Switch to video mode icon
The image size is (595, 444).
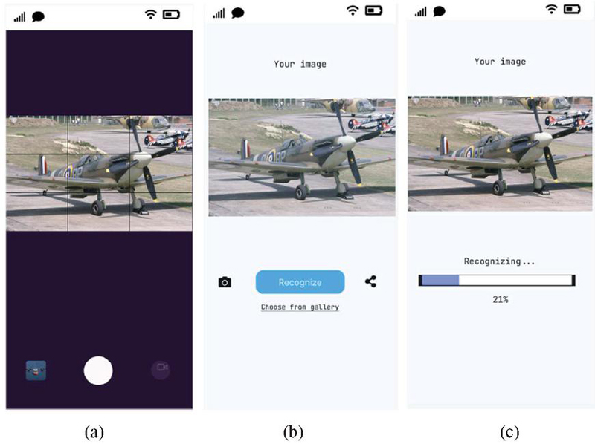click(161, 369)
